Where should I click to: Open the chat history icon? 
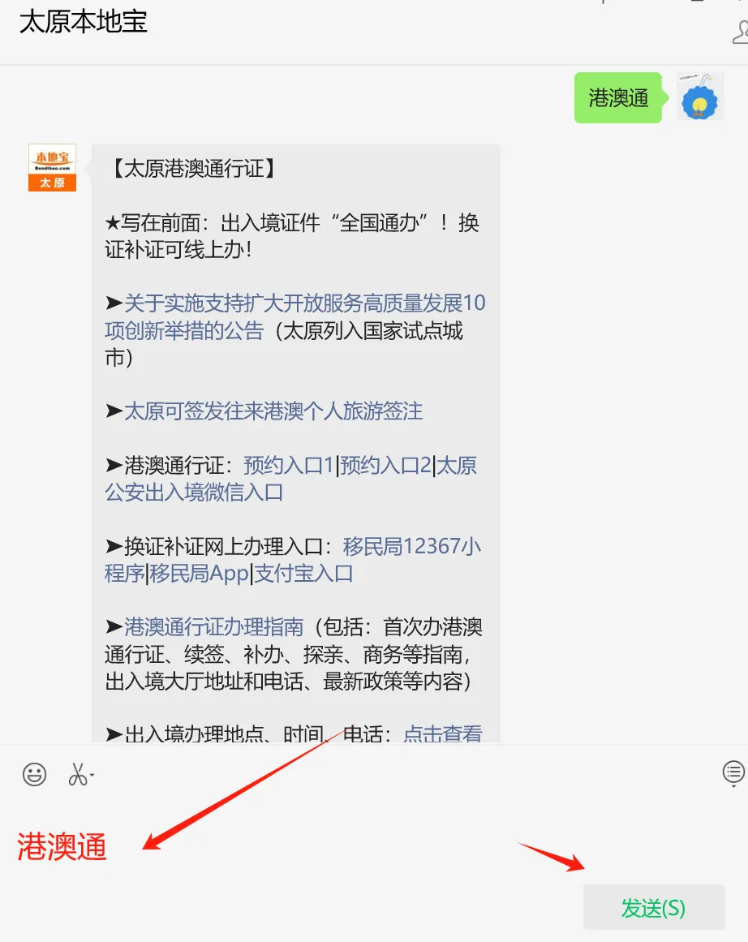click(x=733, y=772)
